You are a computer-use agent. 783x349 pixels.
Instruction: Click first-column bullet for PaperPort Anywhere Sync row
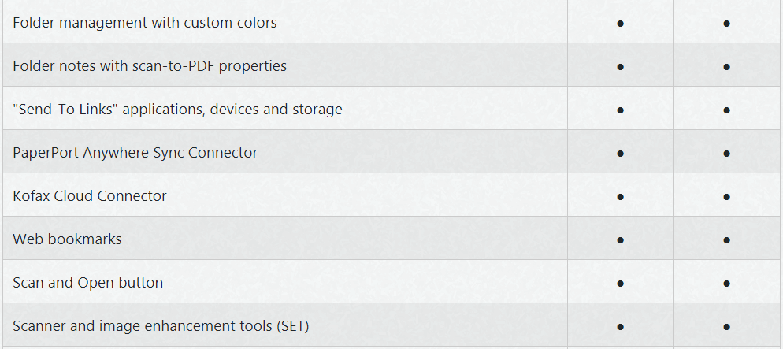[620, 154]
